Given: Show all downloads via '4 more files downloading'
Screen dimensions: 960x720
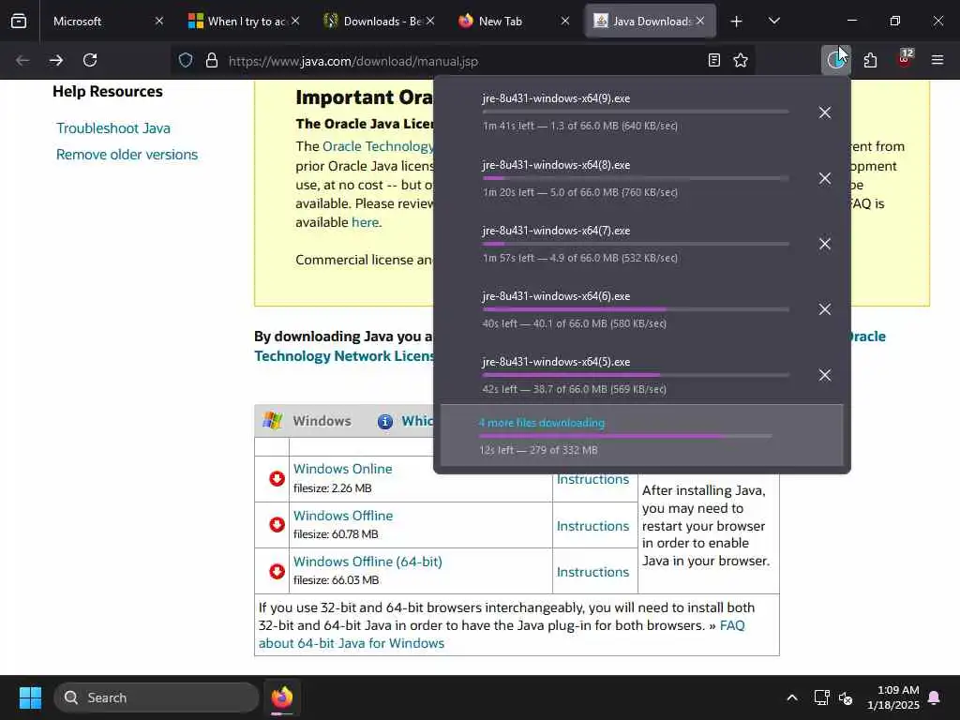Looking at the screenshot, I should (541, 423).
